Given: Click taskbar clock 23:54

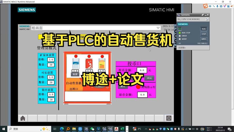Looking at the screenshot, I should point(220,129).
